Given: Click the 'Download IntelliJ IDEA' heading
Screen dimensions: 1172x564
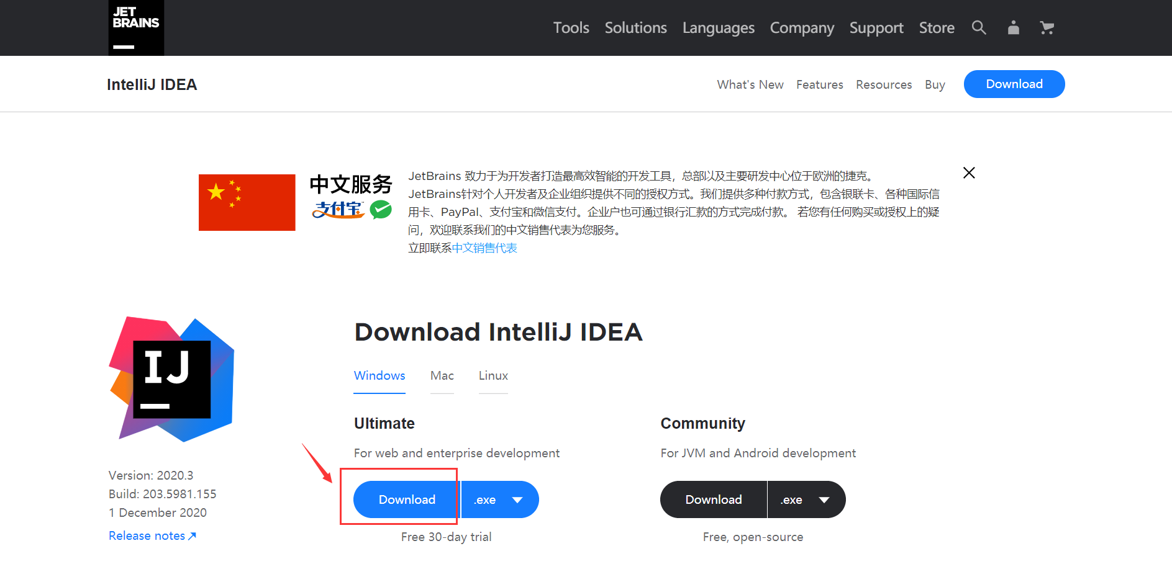Looking at the screenshot, I should (498, 332).
